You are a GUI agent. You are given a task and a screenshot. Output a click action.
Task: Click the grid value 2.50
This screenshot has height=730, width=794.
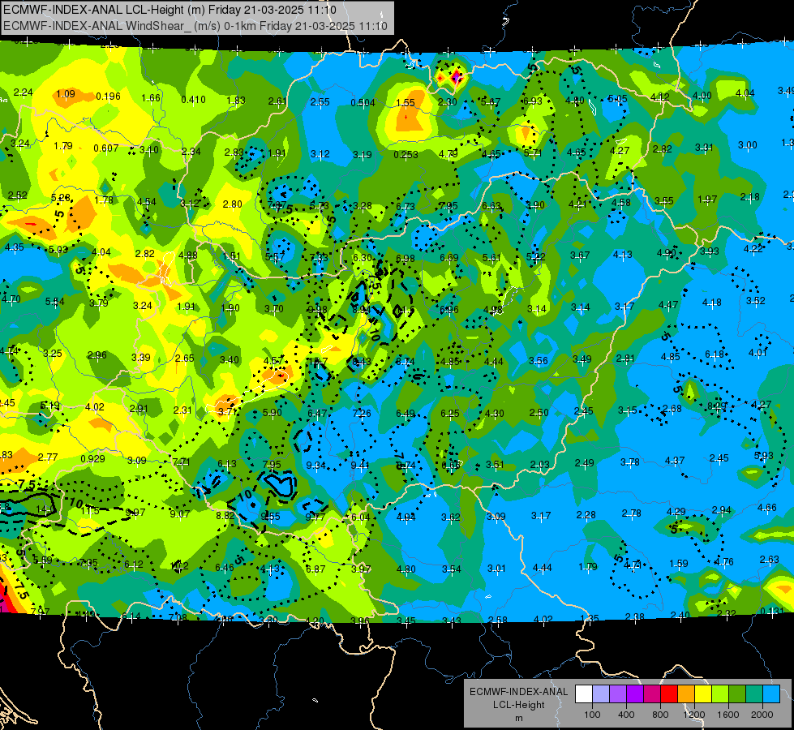539,412
